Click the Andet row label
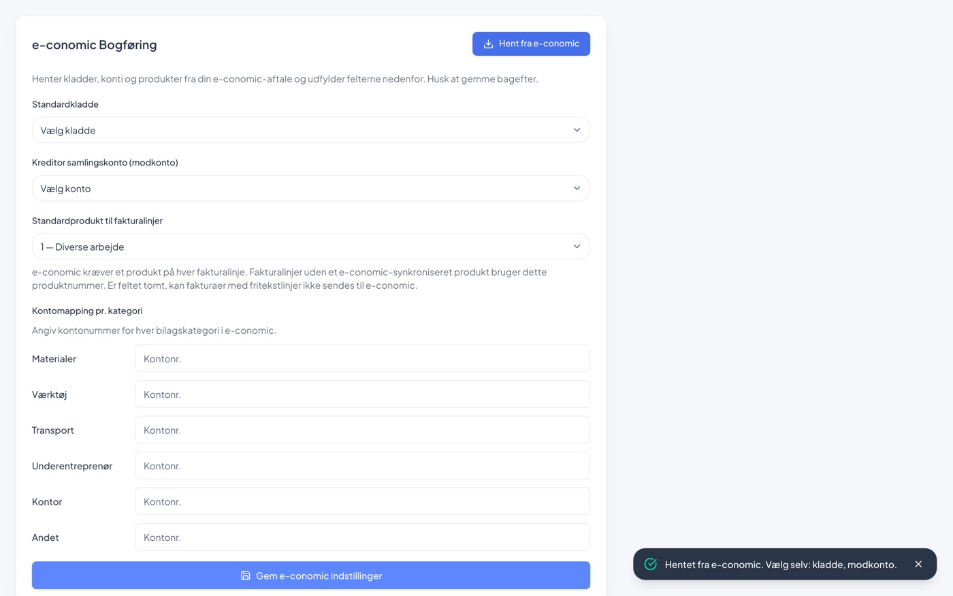Screen dimensions: 953x596 point(46,537)
